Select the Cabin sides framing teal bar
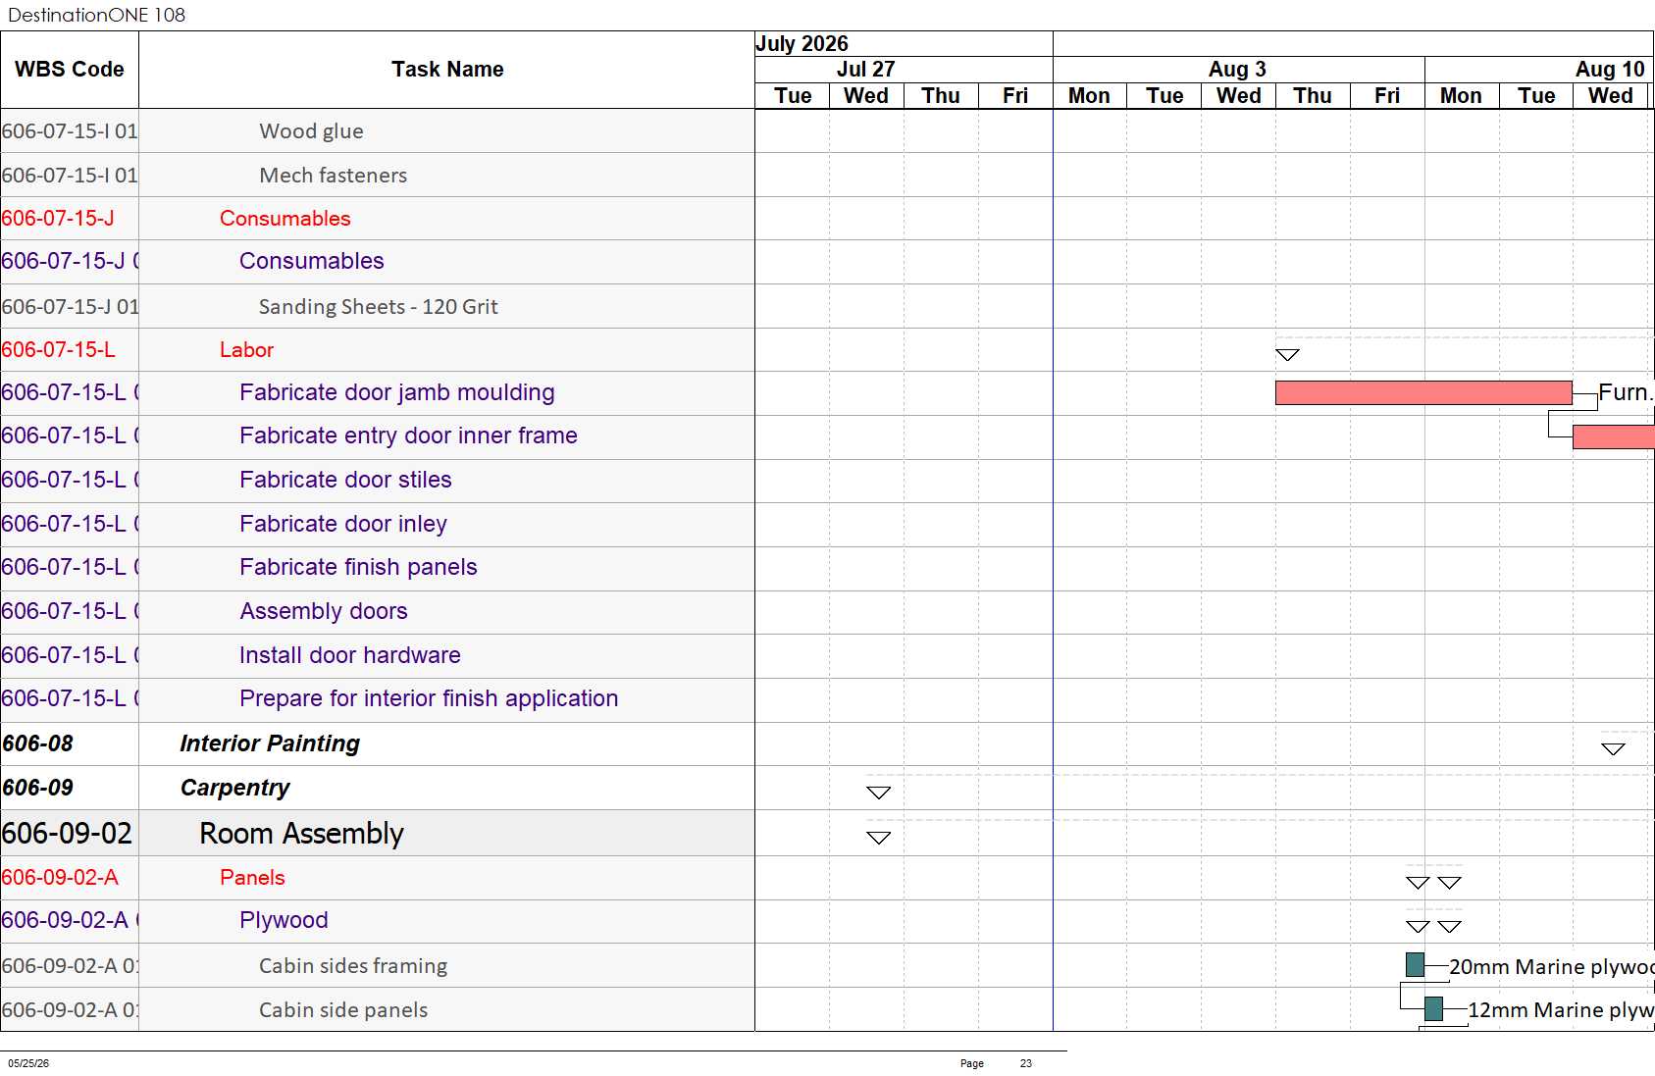This screenshot has height=1076, width=1655. coord(1415,965)
